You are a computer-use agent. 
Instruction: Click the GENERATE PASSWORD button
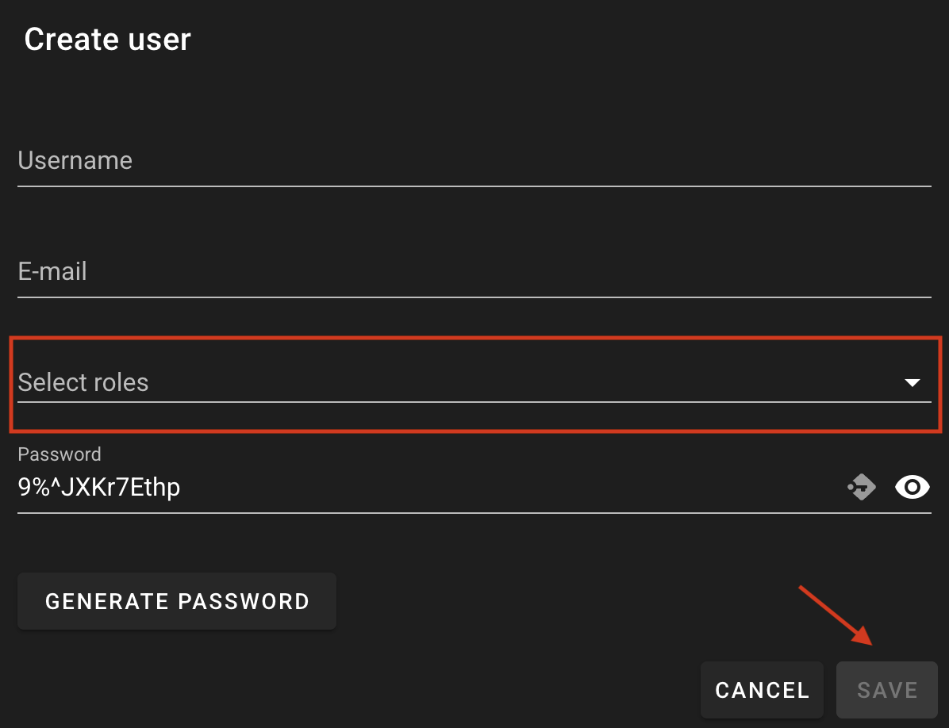point(177,601)
